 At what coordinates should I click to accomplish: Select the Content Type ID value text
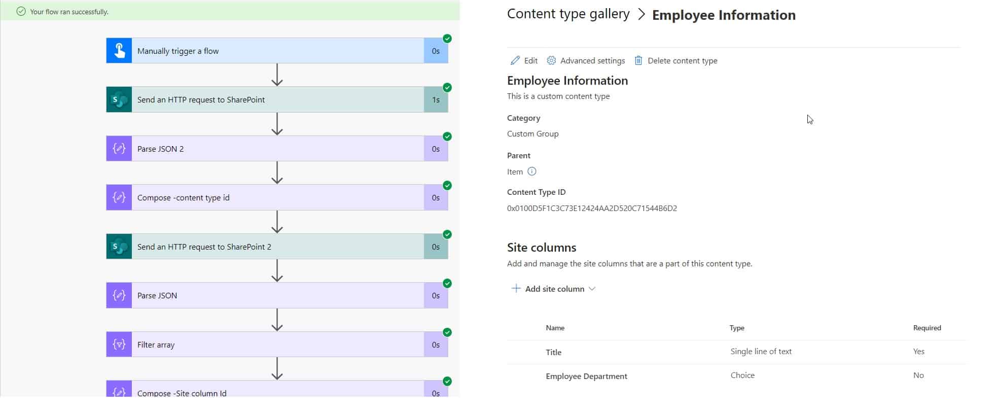click(x=592, y=208)
